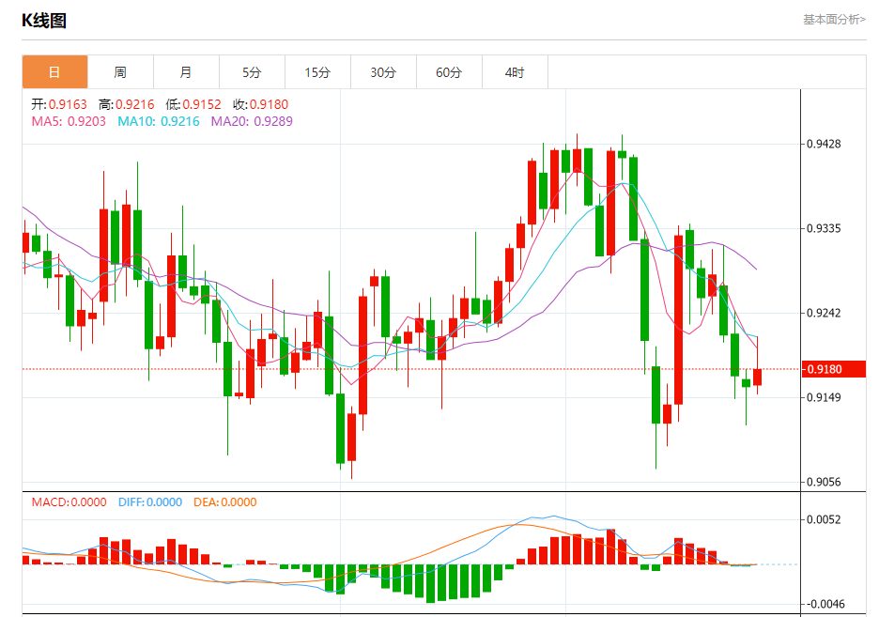
Task: Click the DEA:0.0000 indicator label
Action: [x=224, y=502]
